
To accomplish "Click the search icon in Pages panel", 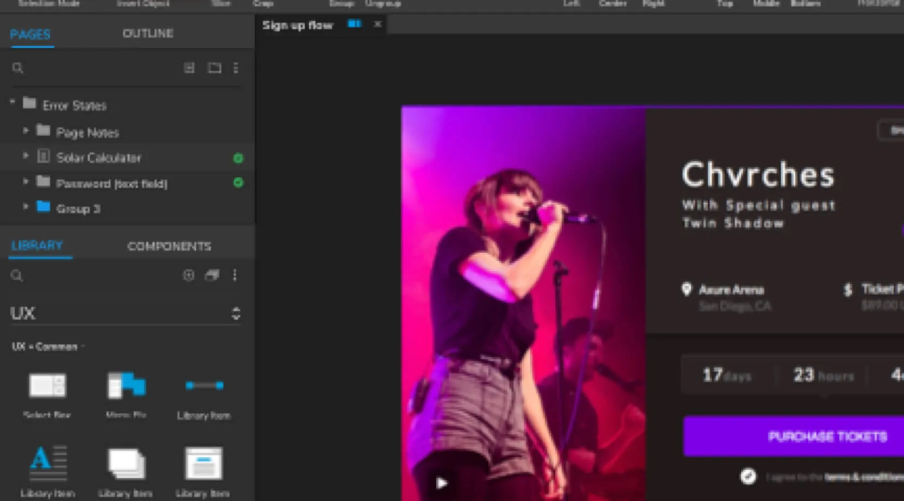I will tap(17, 68).
